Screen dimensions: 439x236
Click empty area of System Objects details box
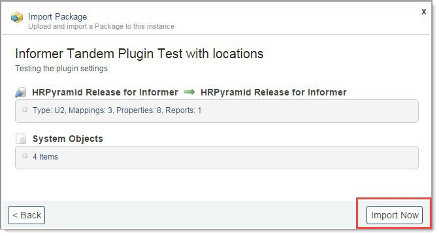(x=238, y=158)
